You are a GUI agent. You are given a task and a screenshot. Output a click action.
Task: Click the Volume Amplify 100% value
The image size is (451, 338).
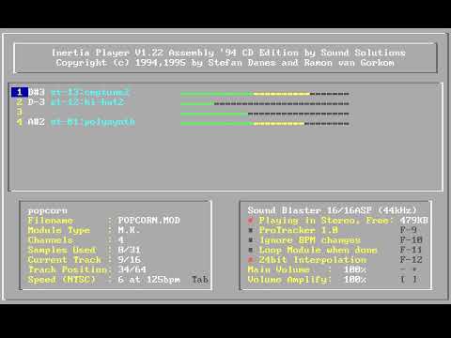(355, 280)
